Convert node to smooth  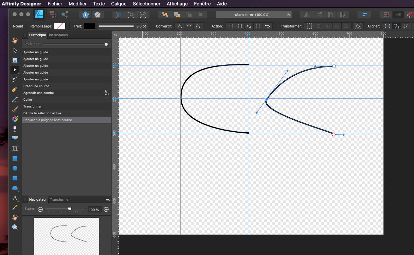pyautogui.click(x=189, y=26)
